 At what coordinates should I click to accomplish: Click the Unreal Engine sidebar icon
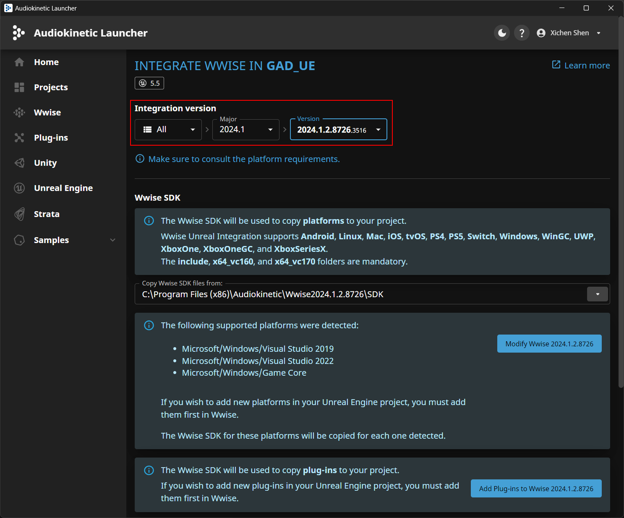click(19, 188)
